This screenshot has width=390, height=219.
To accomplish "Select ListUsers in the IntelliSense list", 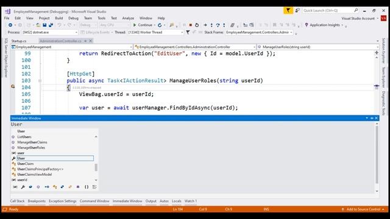I will (24, 137).
